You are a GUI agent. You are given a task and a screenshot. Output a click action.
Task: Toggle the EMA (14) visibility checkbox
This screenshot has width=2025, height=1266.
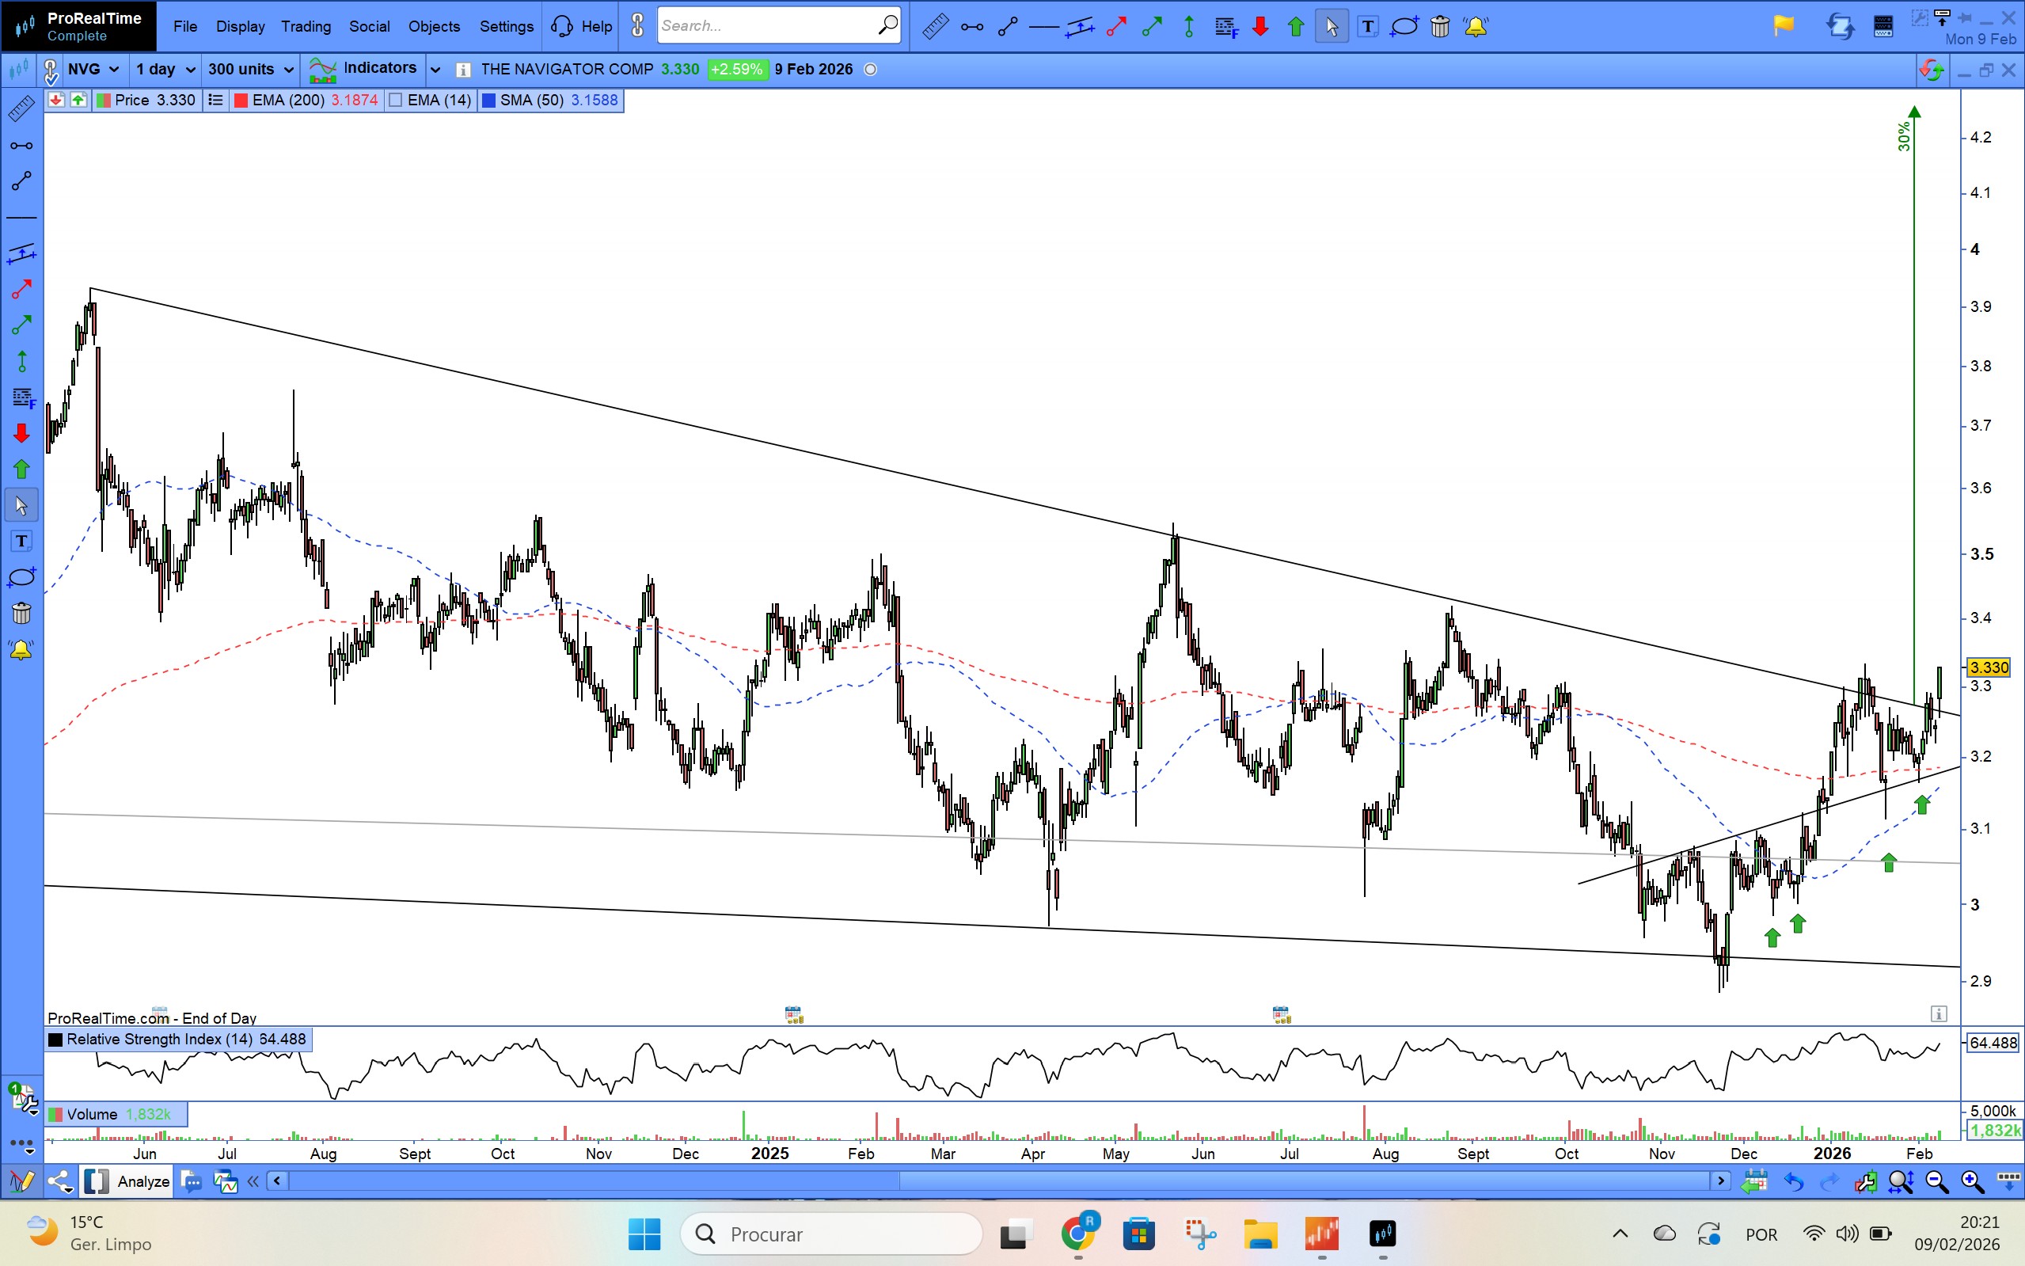click(397, 101)
